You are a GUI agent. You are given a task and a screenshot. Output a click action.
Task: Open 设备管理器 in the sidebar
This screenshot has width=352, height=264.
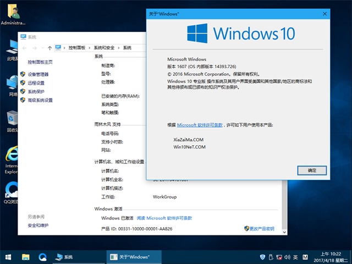38,74
